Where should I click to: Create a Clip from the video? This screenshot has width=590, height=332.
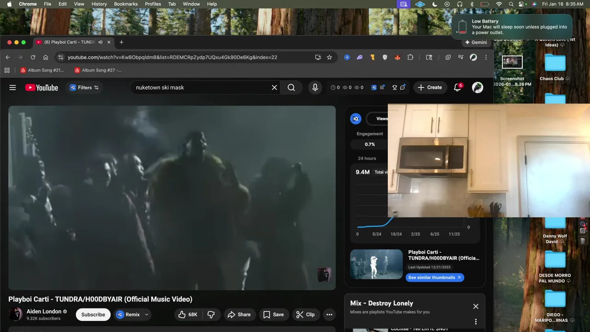(x=306, y=314)
